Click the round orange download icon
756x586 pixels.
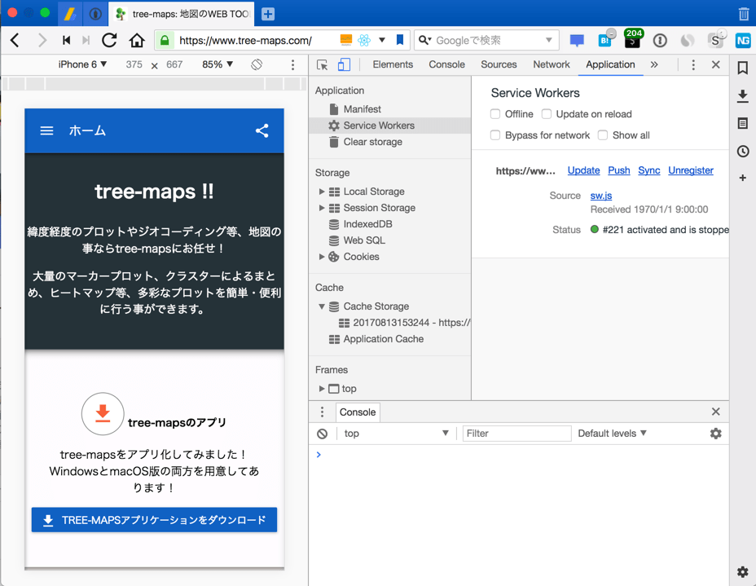point(102,414)
